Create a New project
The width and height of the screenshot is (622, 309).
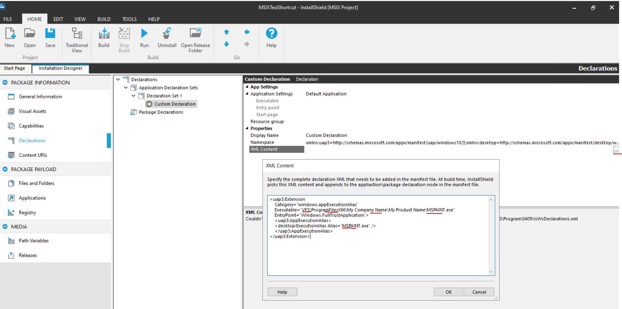coord(9,39)
